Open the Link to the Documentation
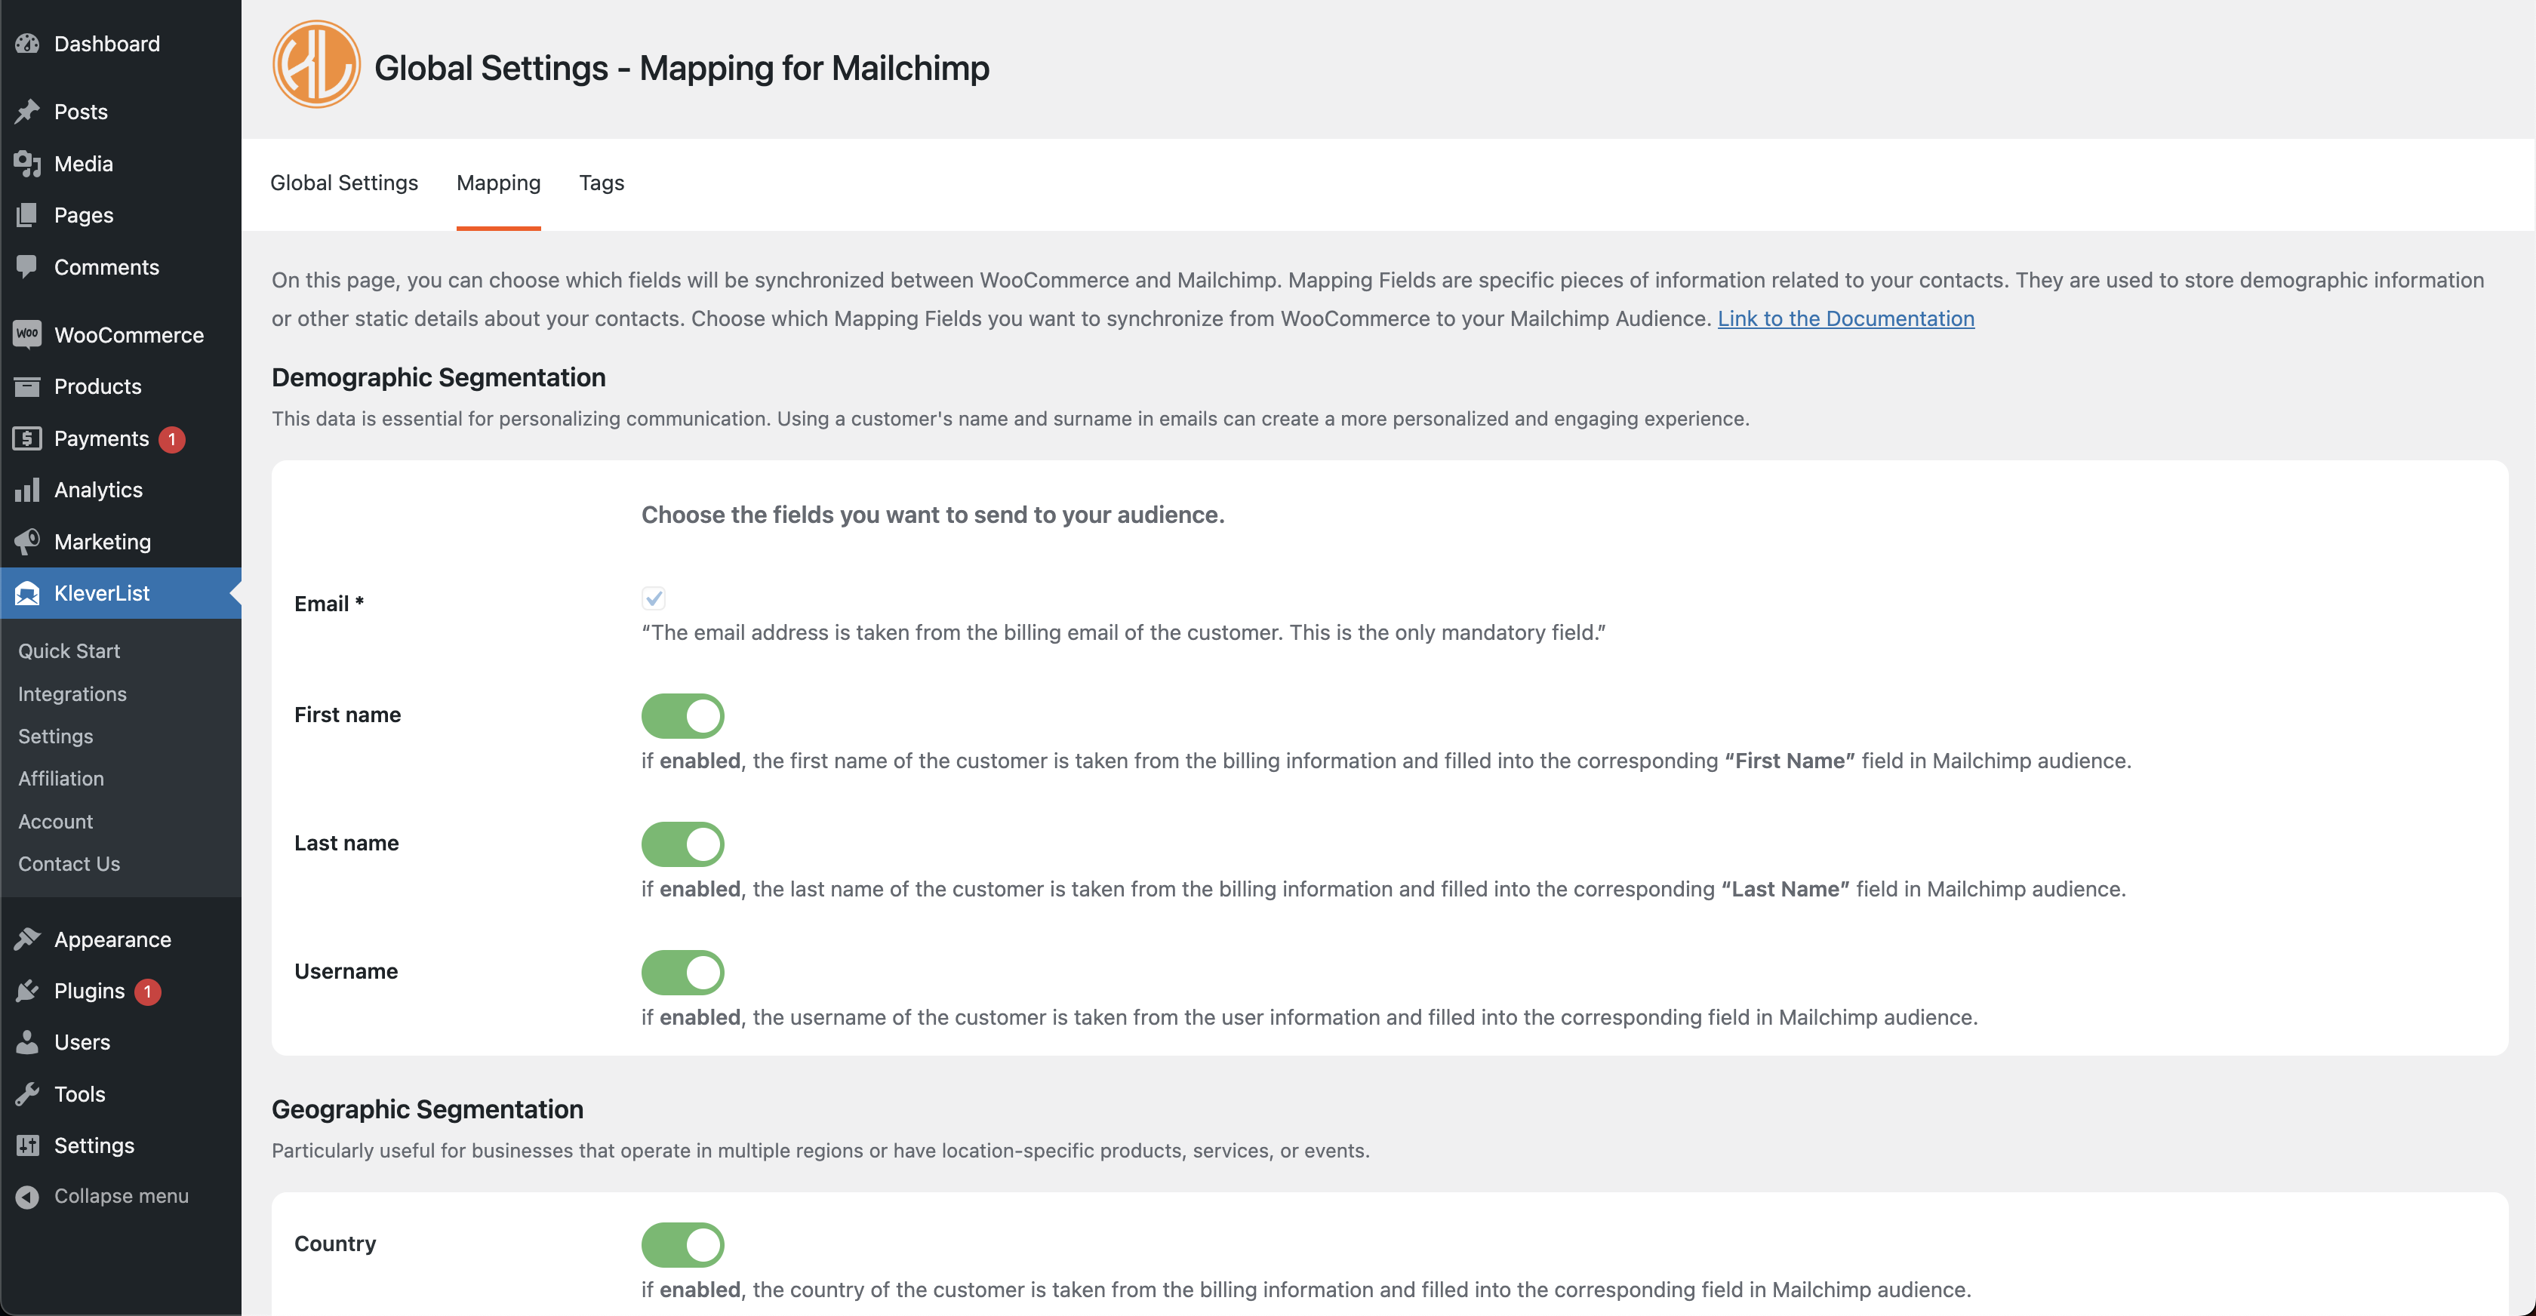The image size is (2536, 1316). (x=1846, y=318)
